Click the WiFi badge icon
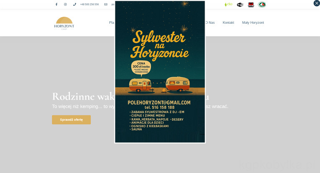This screenshot has width=320, height=173. pyautogui.click(x=240, y=5)
